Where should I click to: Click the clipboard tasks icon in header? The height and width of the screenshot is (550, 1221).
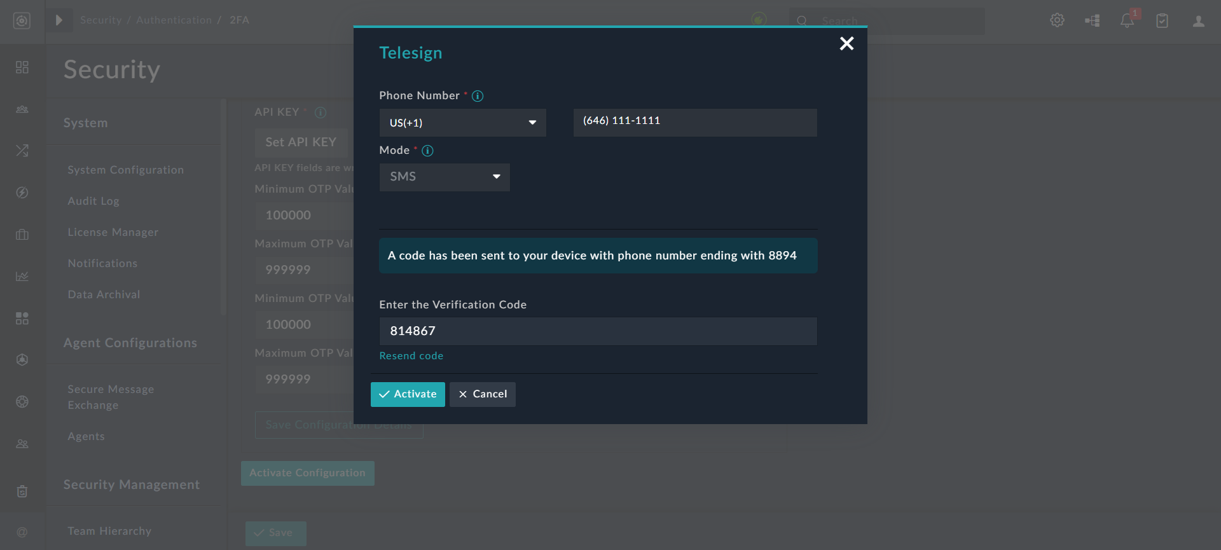1162,21
